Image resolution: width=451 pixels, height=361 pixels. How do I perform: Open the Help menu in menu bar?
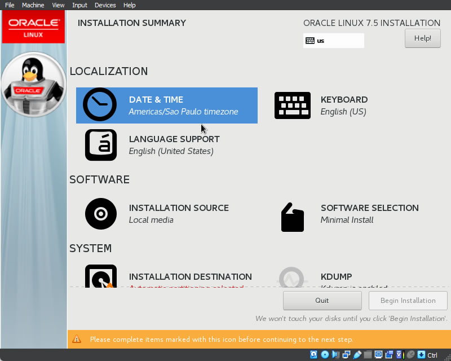coord(130,5)
